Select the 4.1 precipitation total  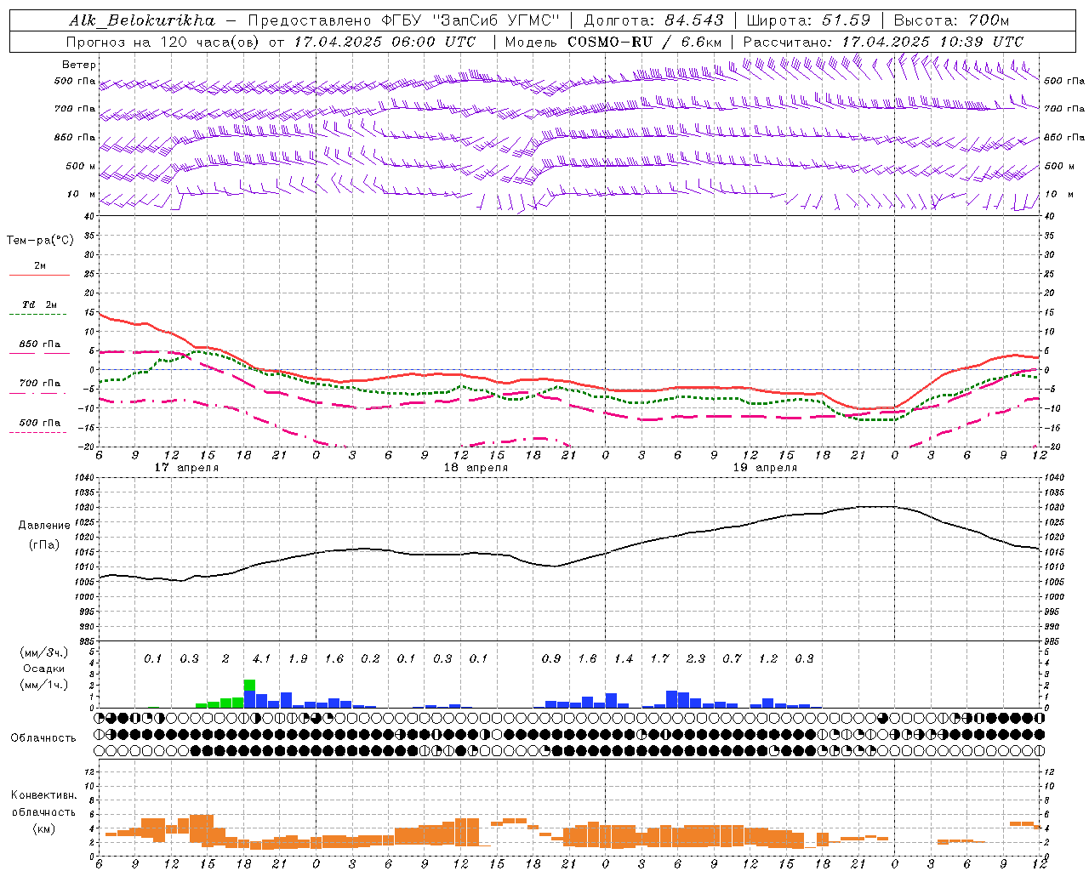coord(261,658)
